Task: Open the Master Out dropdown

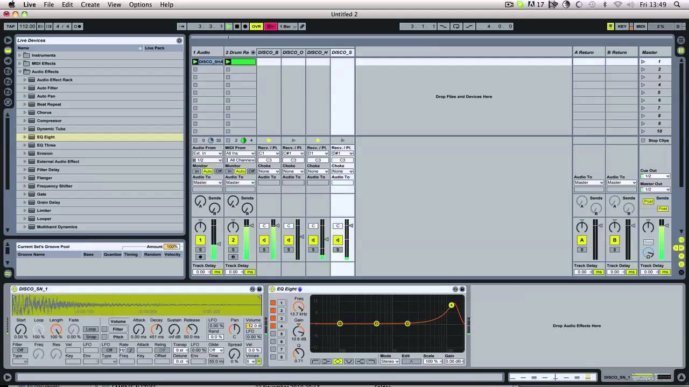Action: [x=655, y=189]
